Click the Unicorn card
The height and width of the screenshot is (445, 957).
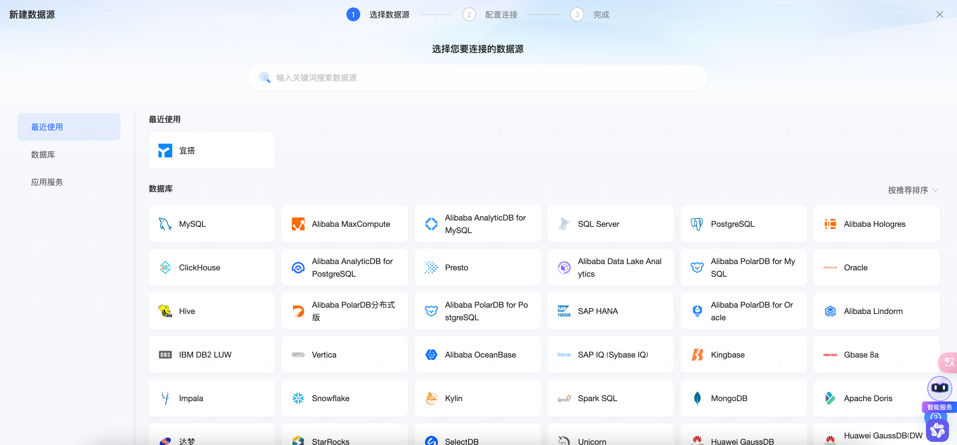[610, 434]
